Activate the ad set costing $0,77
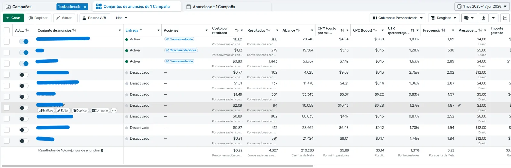The width and height of the screenshot is (511, 168). 24,75
